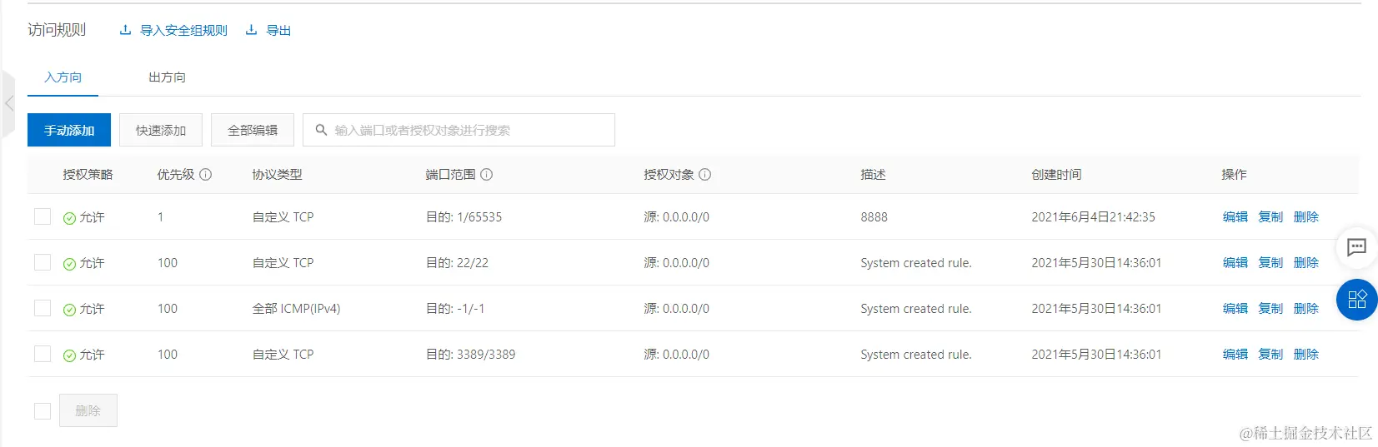
Task: Tick the checkbox for the 22/22 rule
Action: tap(43, 262)
